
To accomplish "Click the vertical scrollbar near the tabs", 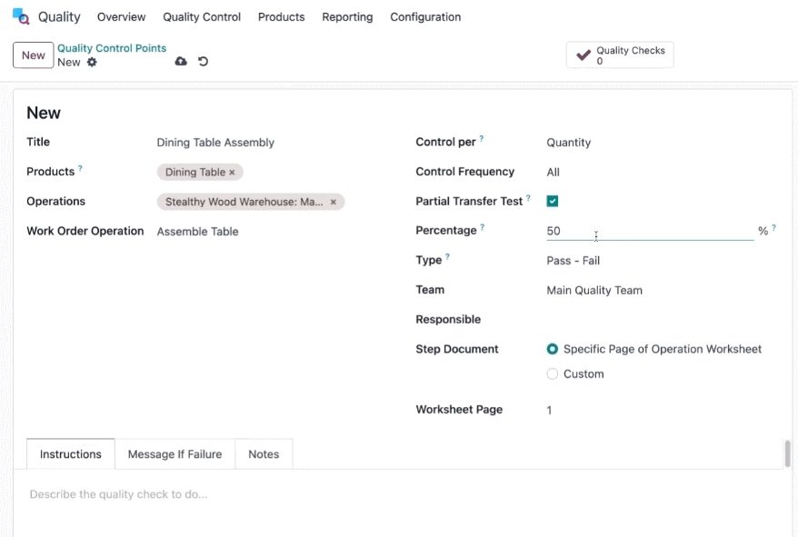I will tap(787, 453).
